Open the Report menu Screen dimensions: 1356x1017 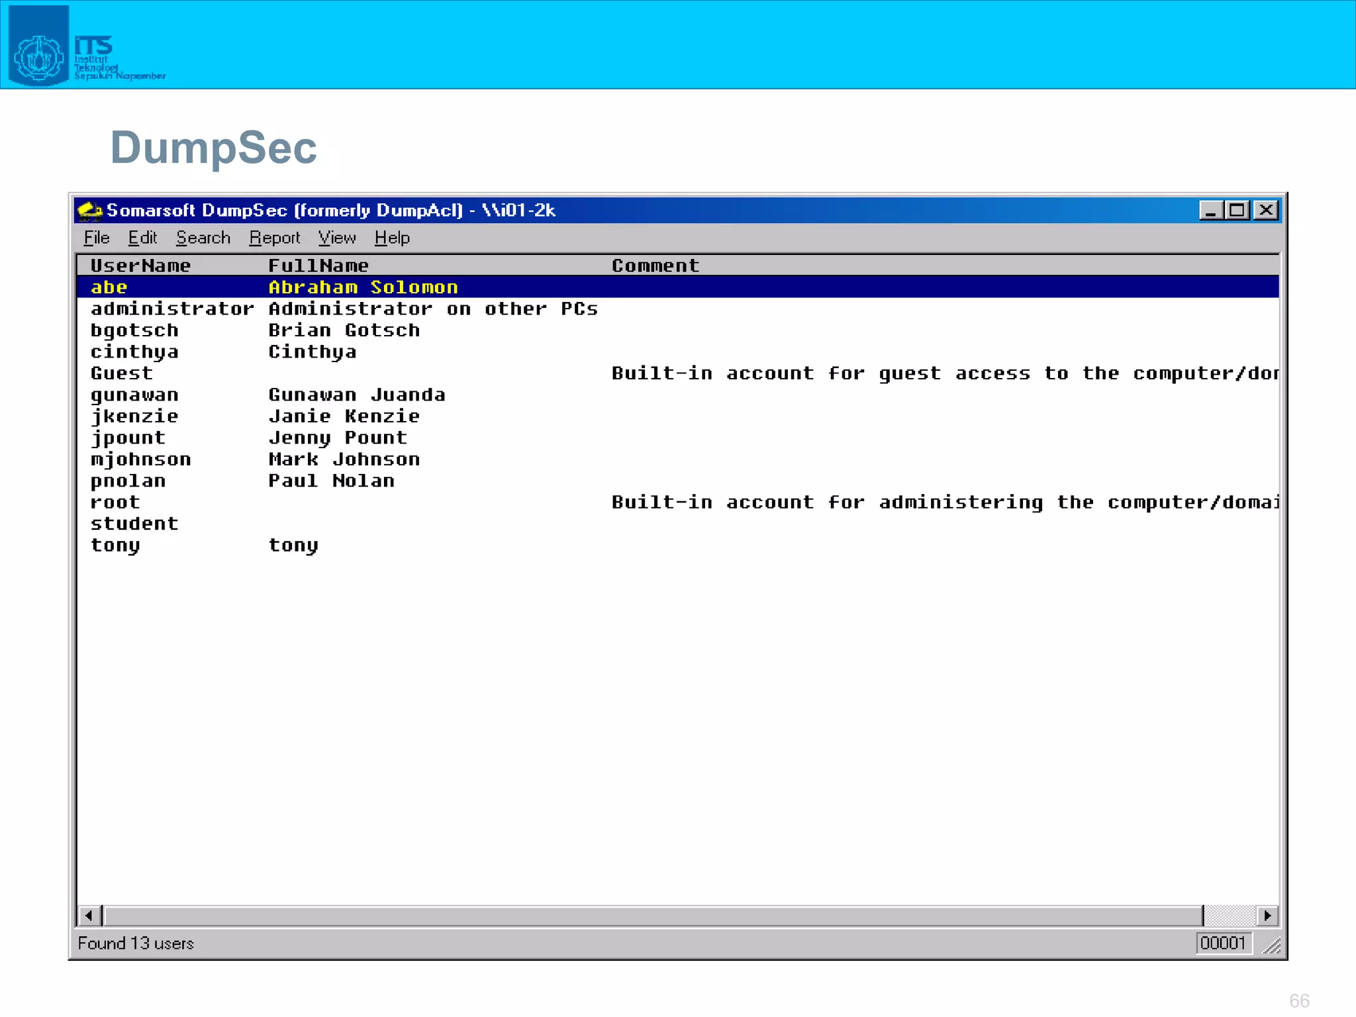[x=274, y=238]
